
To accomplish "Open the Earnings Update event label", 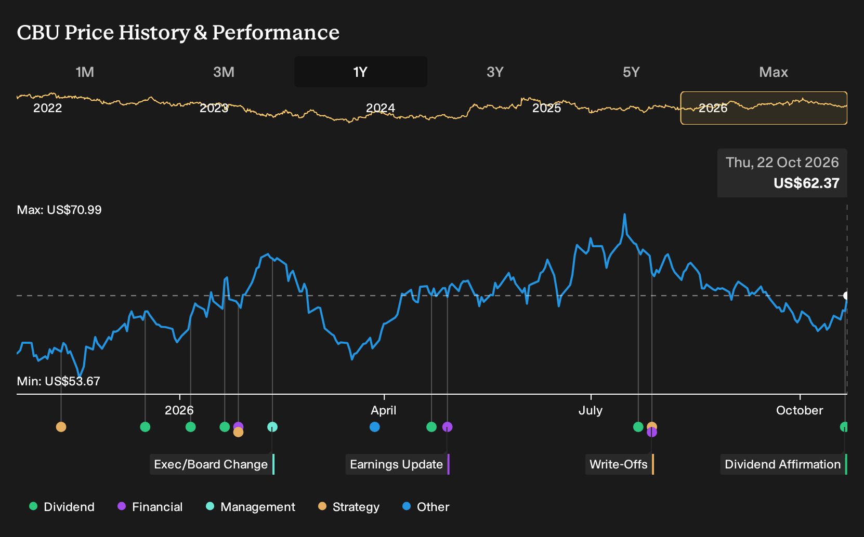I will [397, 464].
